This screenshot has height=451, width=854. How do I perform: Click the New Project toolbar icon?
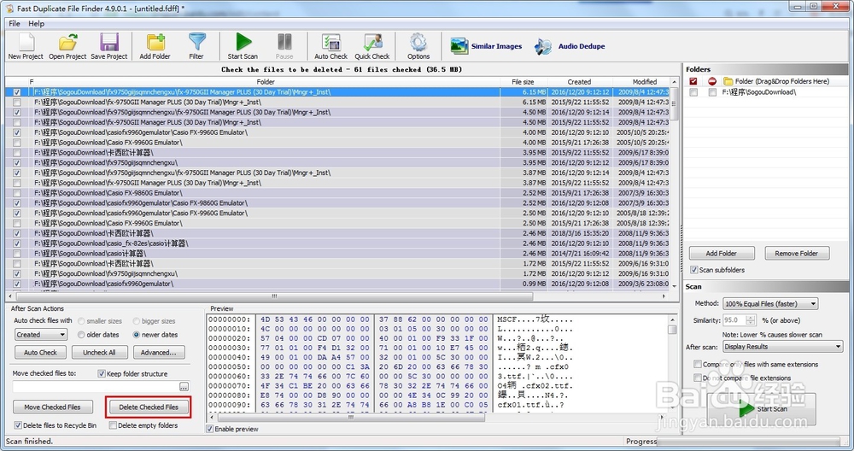tap(26, 46)
